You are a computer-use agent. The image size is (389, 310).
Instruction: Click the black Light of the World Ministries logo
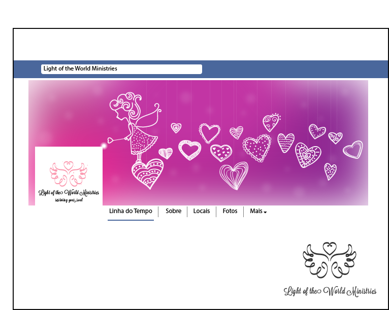pyautogui.click(x=330, y=269)
